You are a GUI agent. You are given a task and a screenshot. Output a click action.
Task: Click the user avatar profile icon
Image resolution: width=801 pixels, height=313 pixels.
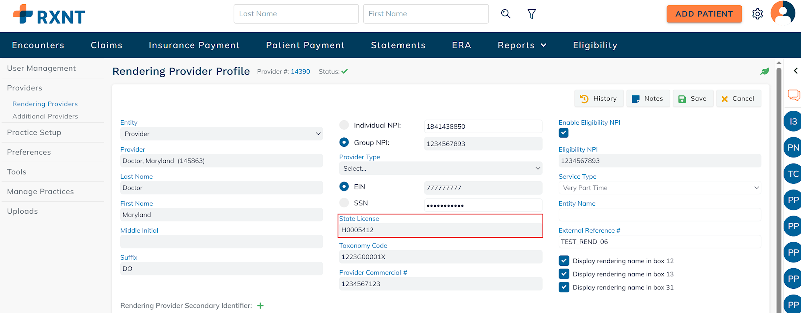783,13
